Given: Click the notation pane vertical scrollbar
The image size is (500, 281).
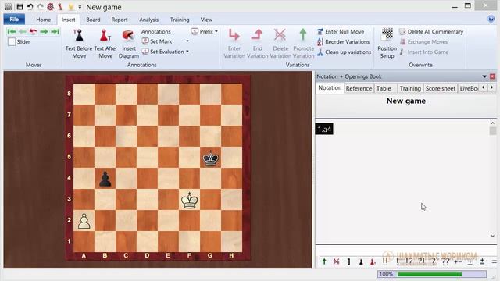Looking at the screenshot, I should point(493,180).
